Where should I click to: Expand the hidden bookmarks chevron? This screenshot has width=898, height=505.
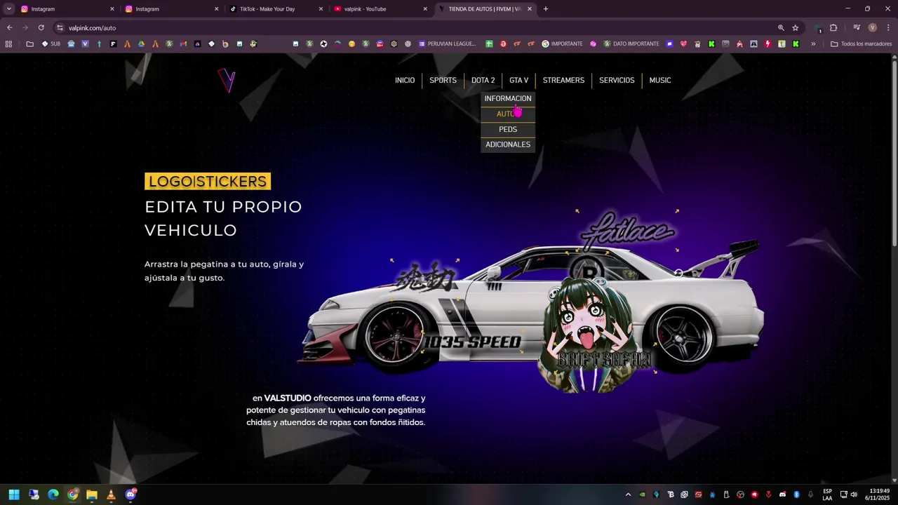(x=813, y=43)
